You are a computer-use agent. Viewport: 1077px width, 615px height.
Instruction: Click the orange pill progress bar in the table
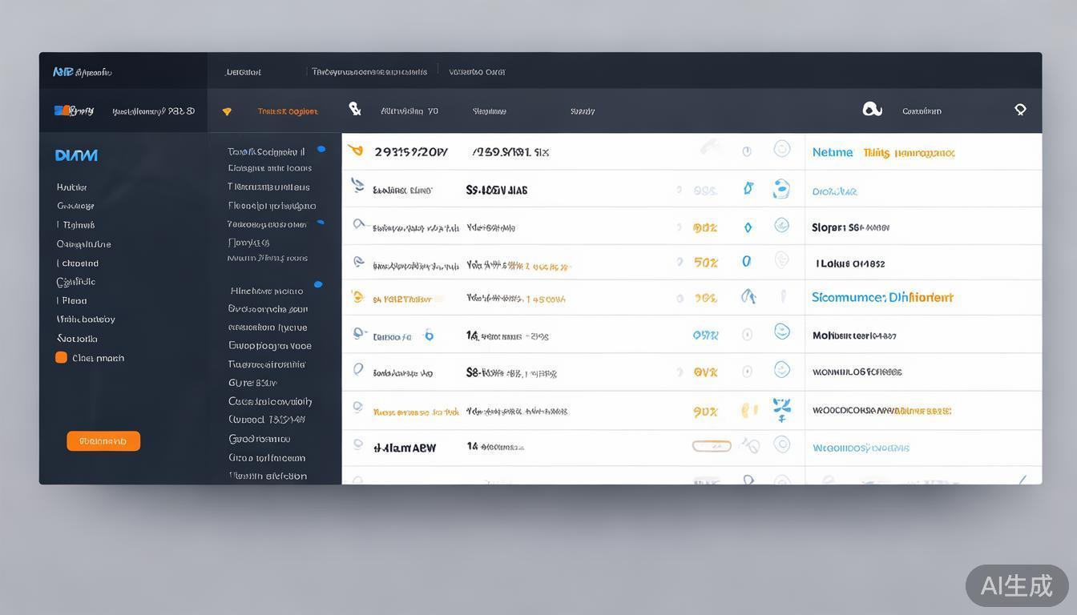711,446
